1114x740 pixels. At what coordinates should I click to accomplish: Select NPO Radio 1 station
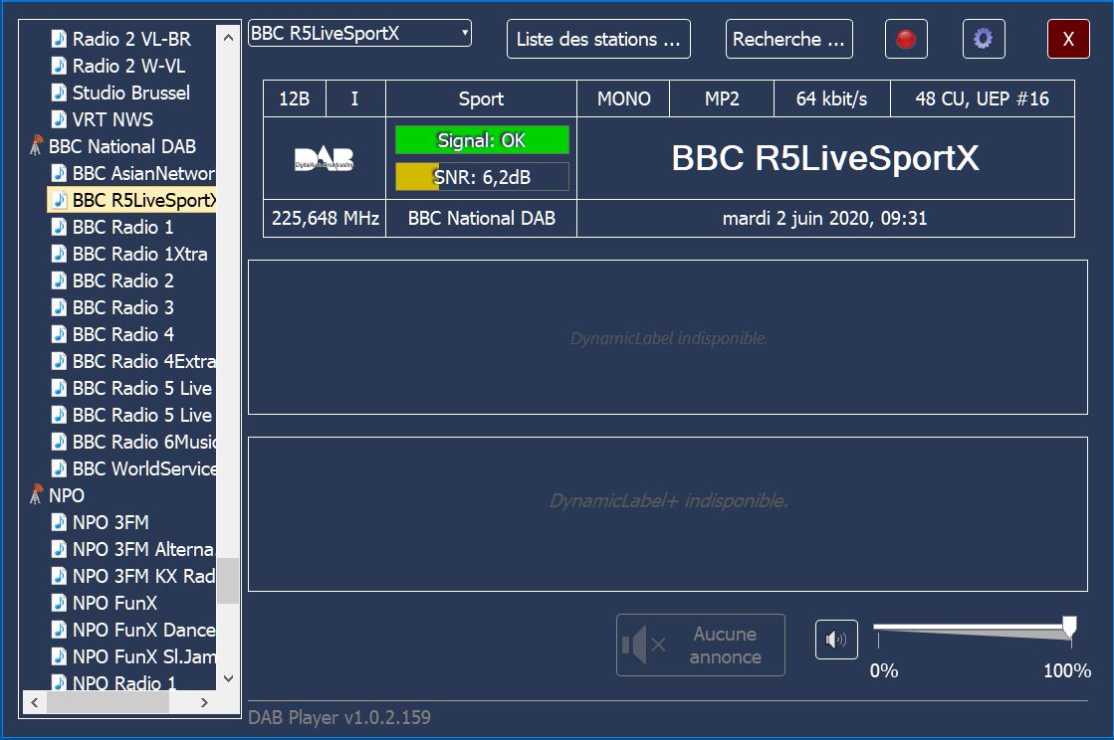click(124, 682)
